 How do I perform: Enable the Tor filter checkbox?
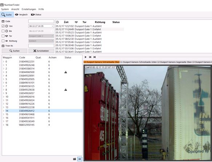[x=3, y=36]
